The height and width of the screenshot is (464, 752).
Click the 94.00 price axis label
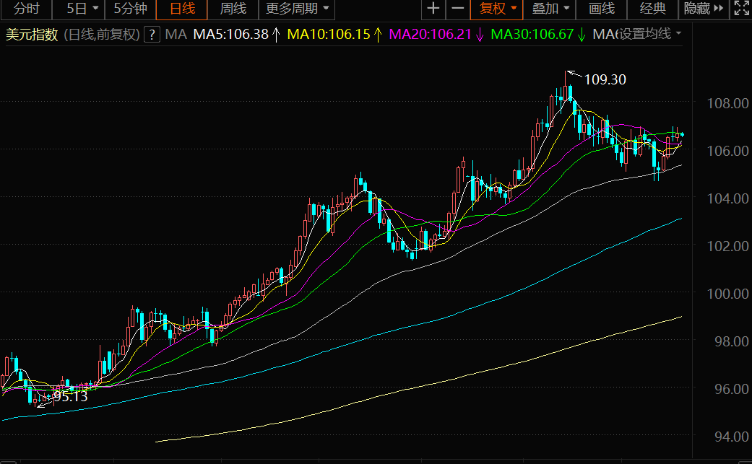731,437
